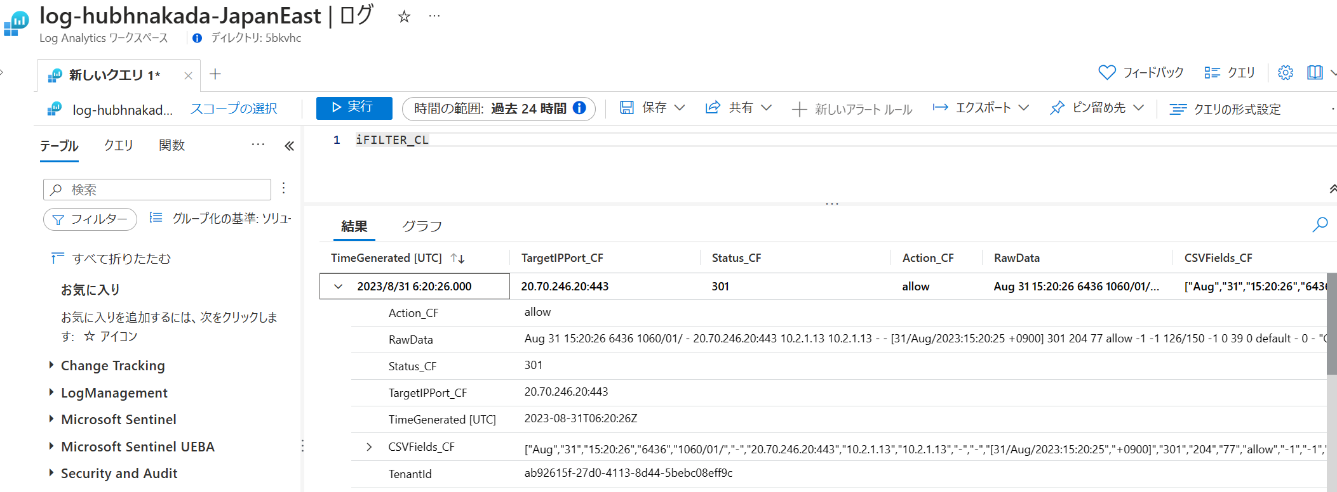Image resolution: width=1337 pixels, height=492 pixels.
Task: Click the 検索 search field
Action: pos(157,190)
